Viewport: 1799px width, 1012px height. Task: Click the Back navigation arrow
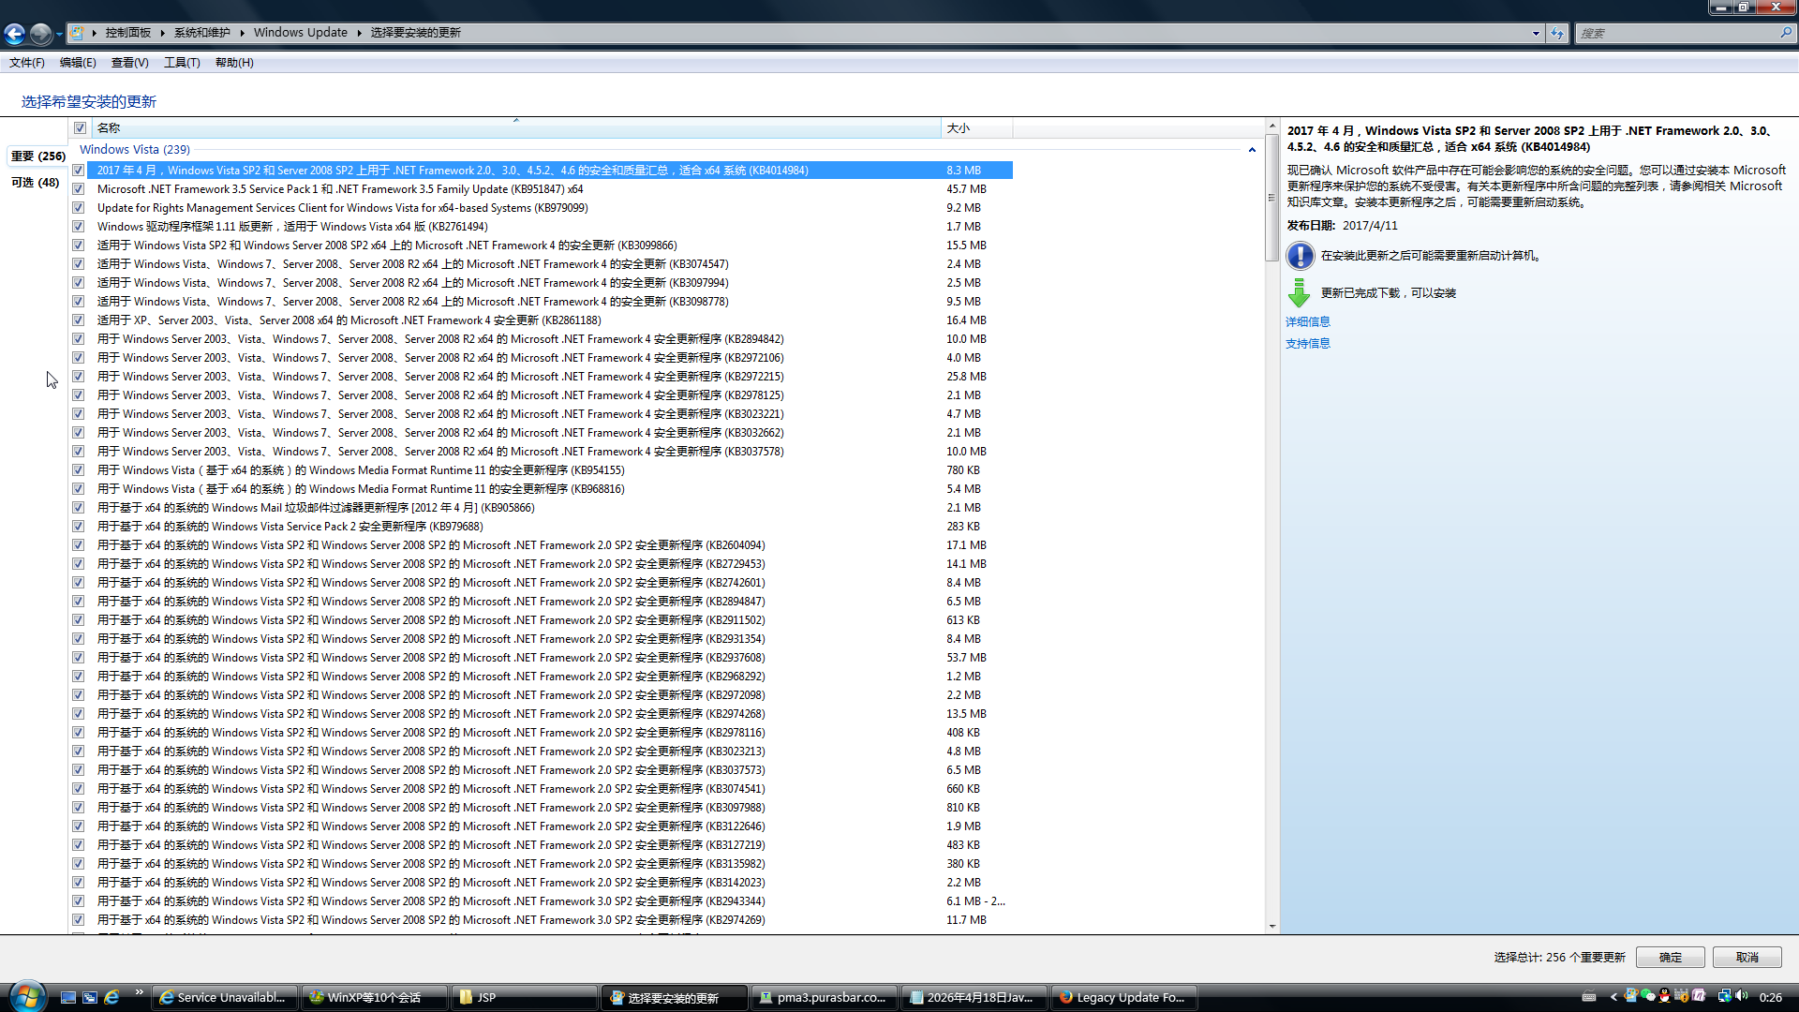pyautogui.click(x=15, y=34)
